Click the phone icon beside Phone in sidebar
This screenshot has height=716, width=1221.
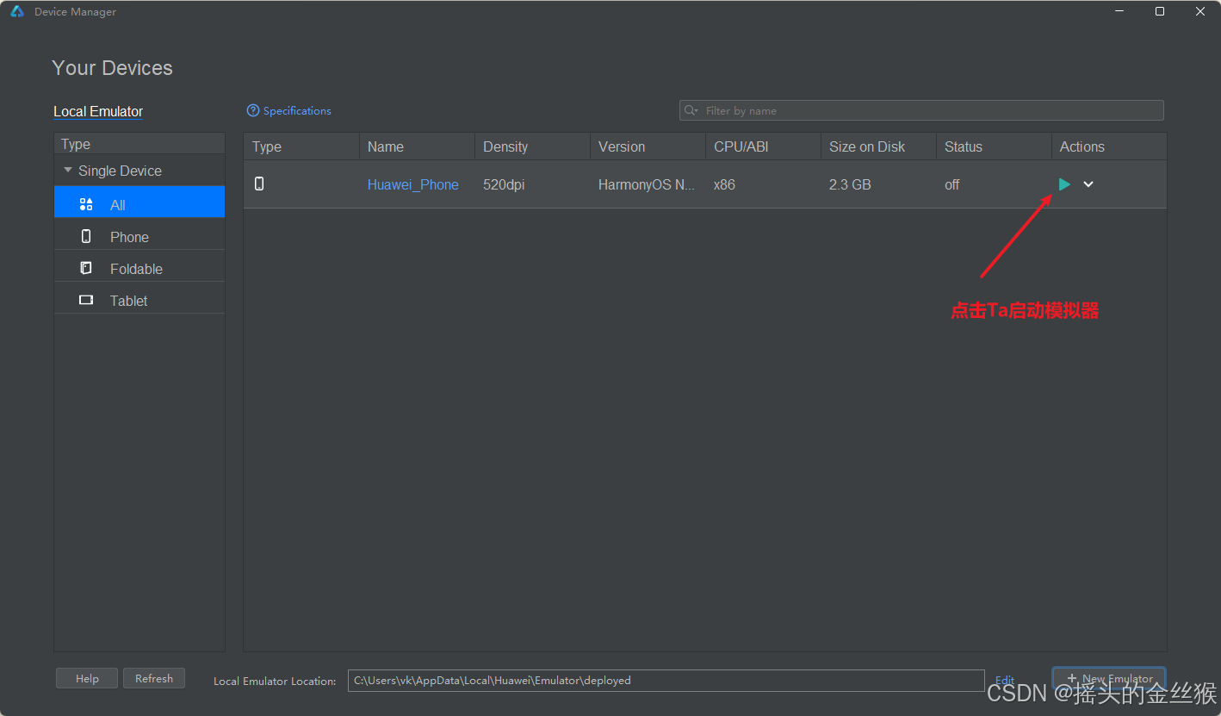86,236
